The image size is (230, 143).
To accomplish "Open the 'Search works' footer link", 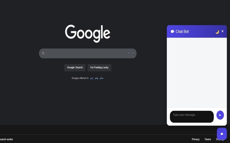I will (6, 139).
